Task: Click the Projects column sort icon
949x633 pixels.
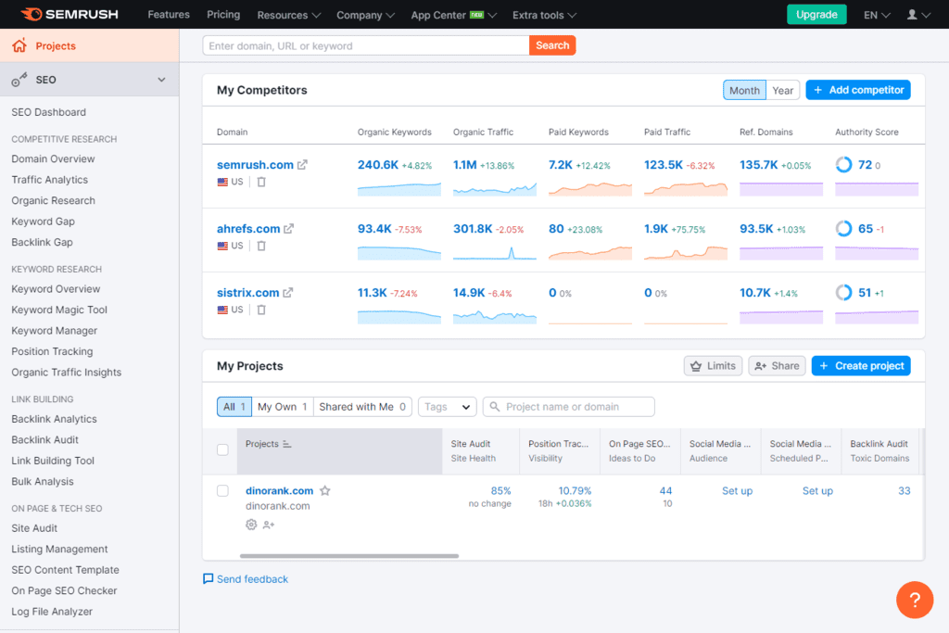Action: 287,444
